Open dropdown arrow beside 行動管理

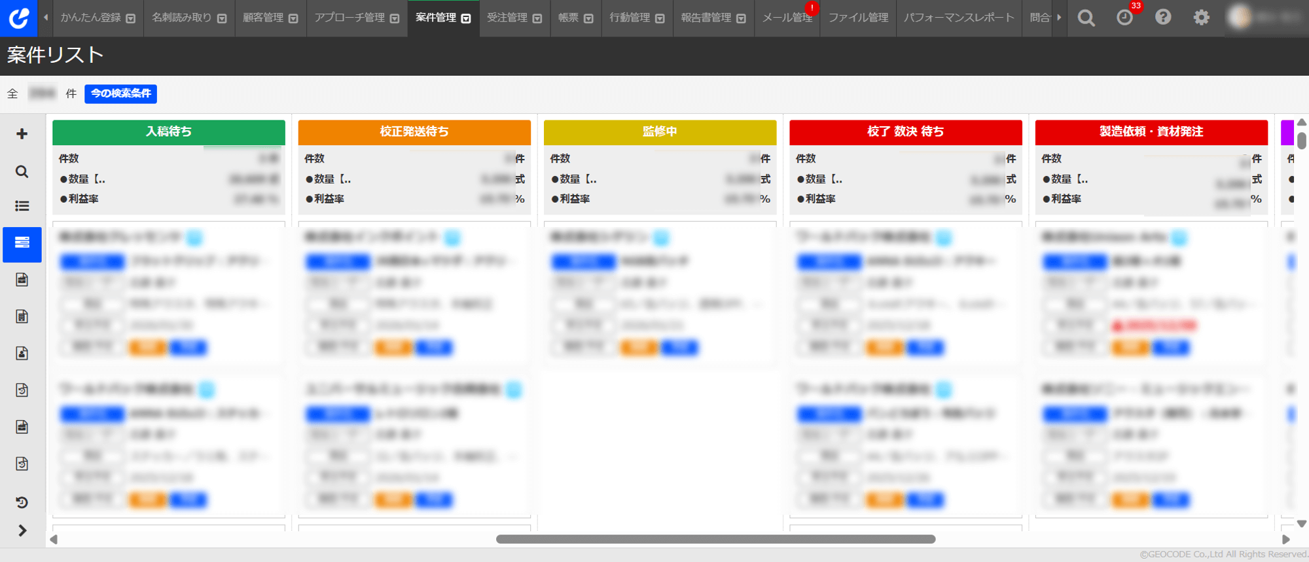(660, 18)
